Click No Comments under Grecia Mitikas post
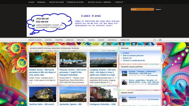This screenshot has width=189, height=106. [153, 84]
